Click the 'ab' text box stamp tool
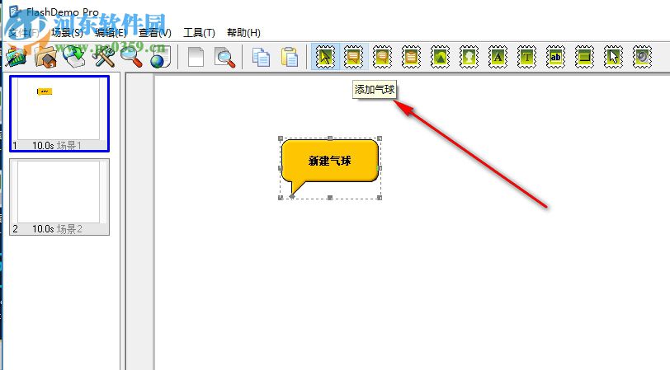Viewport: 670px width, 370px height. pos(555,56)
